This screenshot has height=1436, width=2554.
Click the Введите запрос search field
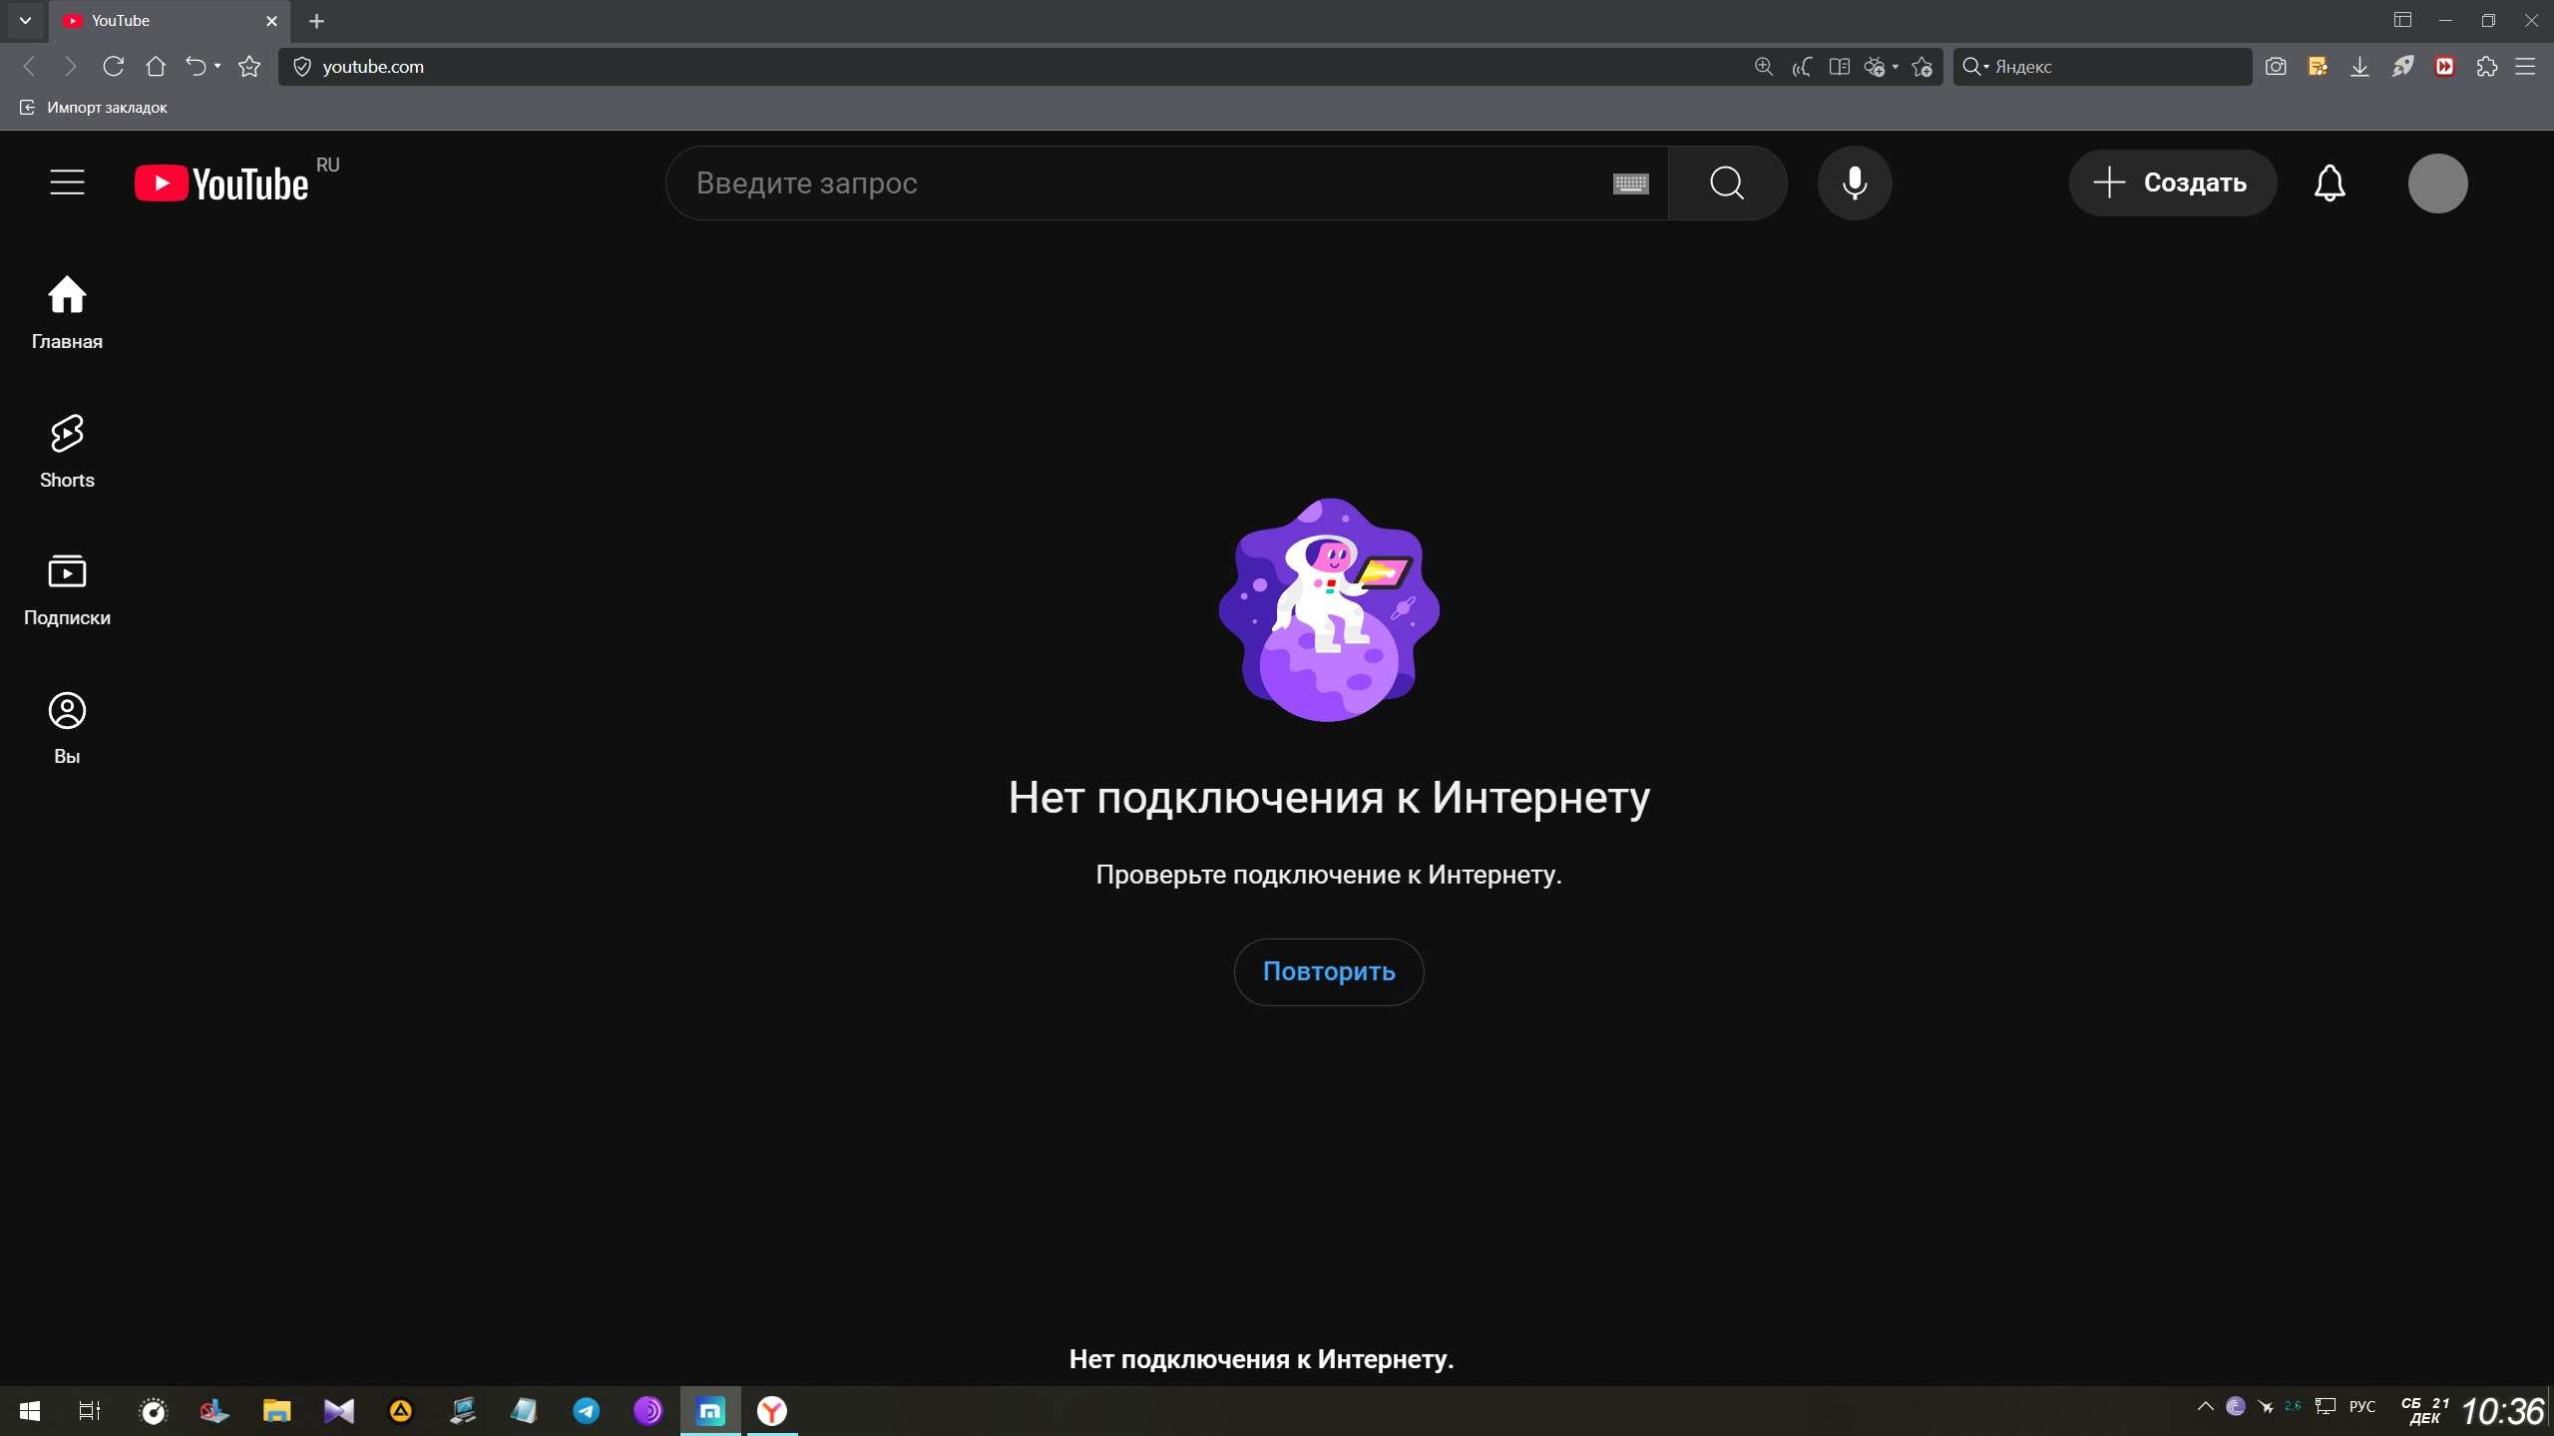tap(1137, 183)
